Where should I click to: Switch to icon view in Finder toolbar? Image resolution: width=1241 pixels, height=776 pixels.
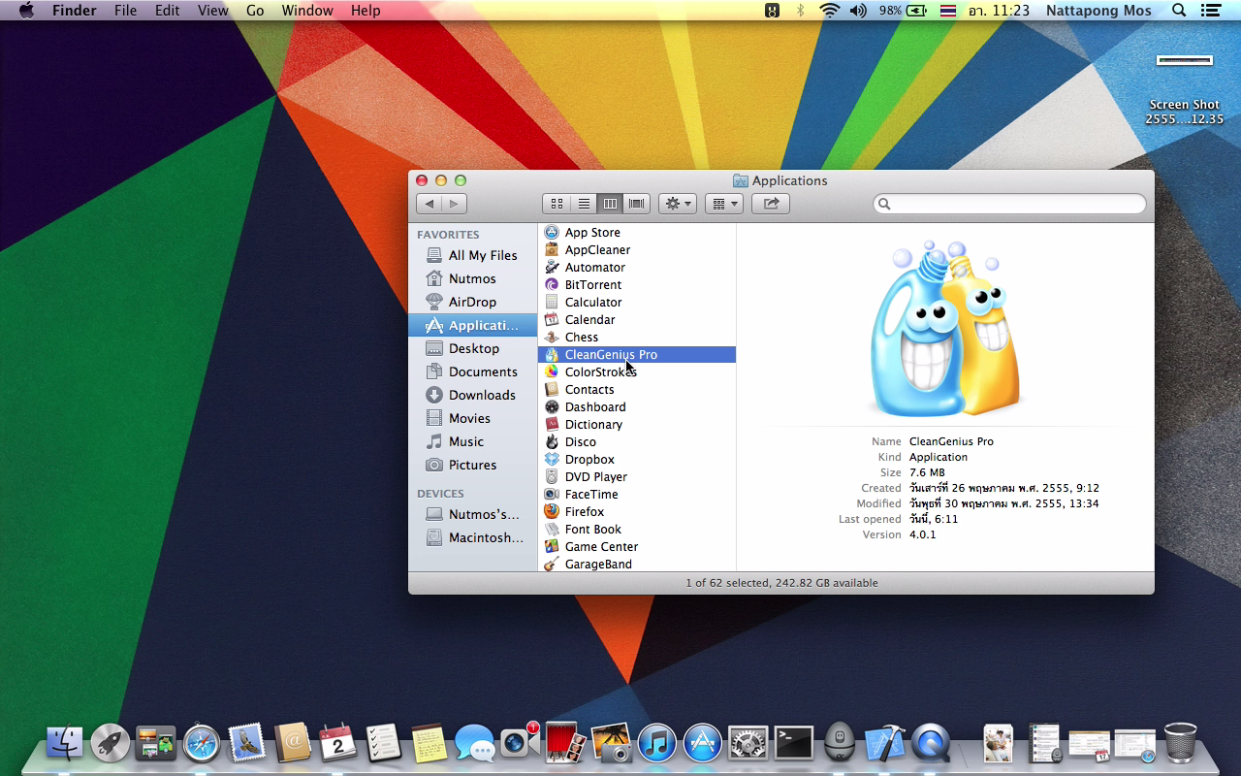click(557, 204)
